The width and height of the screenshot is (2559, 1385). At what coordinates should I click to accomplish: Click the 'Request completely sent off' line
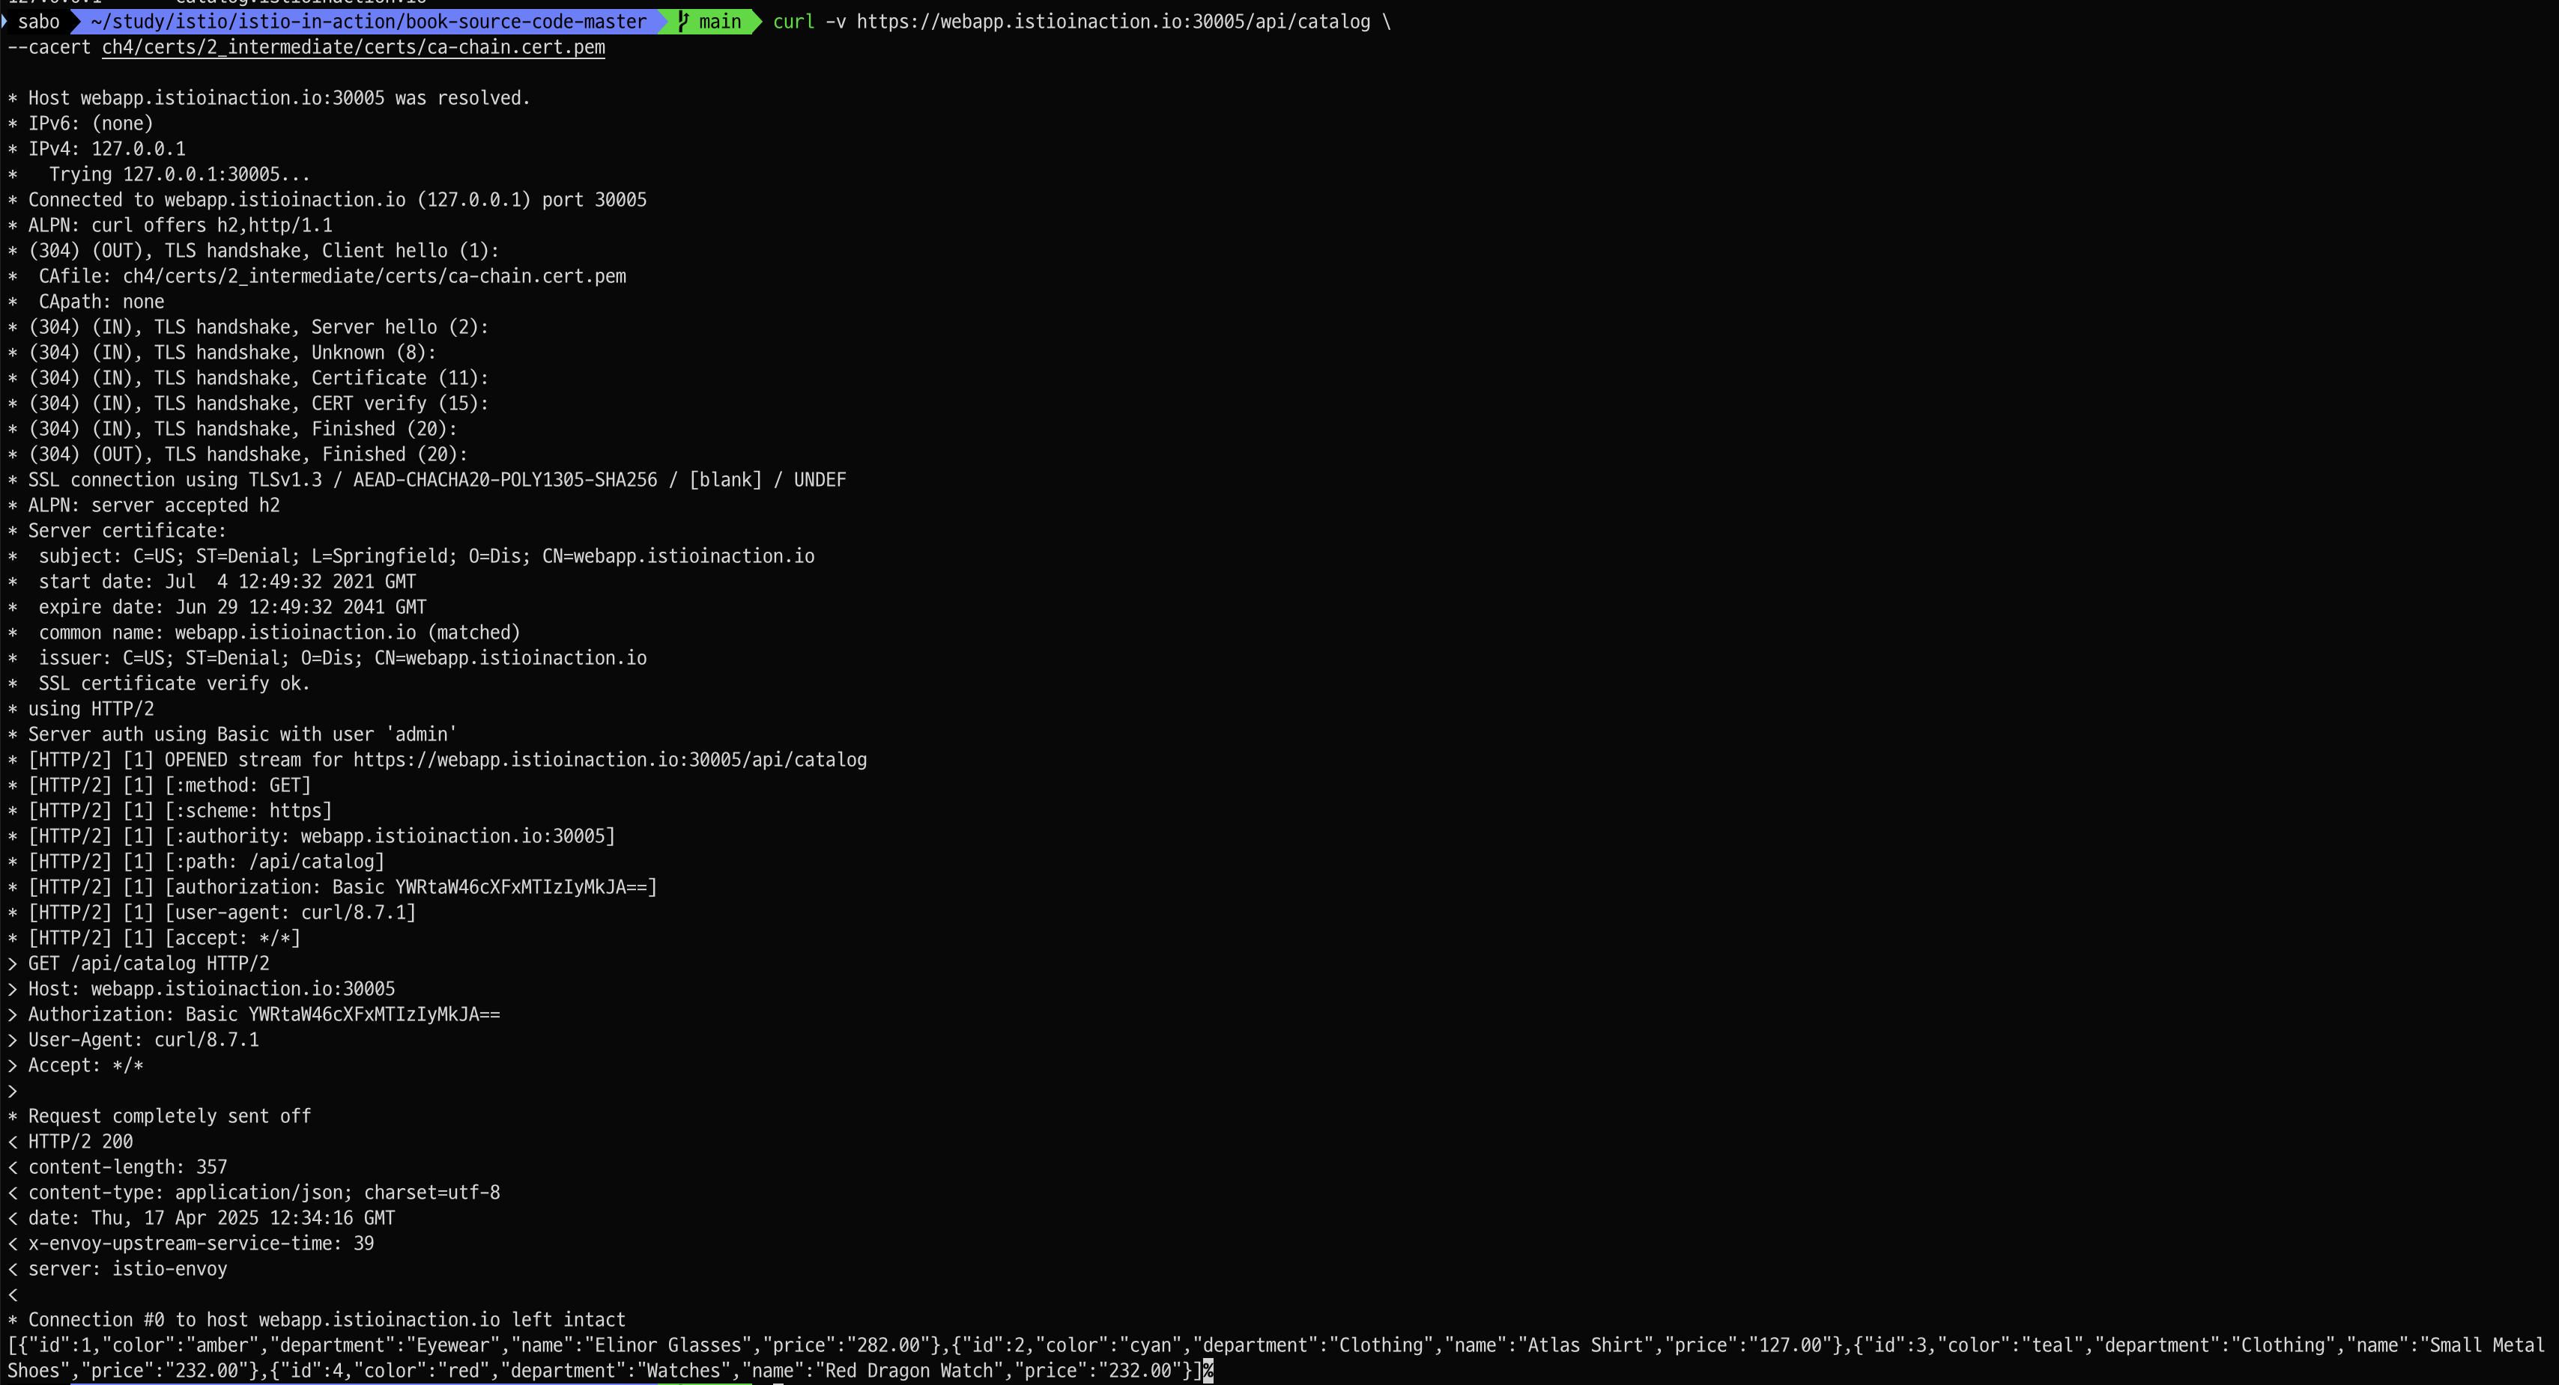click(x=169, y=1116)
